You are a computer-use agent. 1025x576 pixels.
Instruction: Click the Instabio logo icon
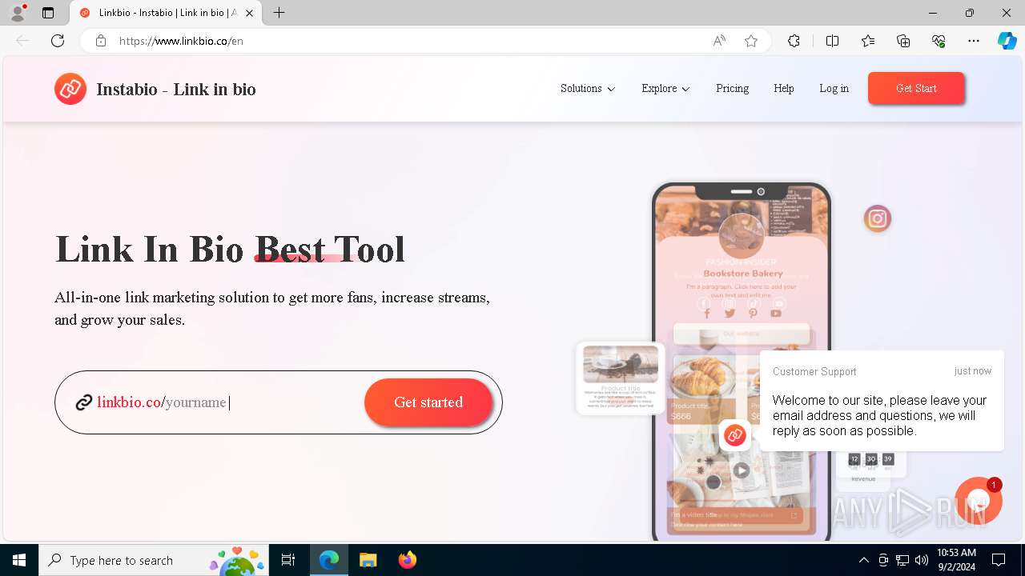(x=70, y=89)
